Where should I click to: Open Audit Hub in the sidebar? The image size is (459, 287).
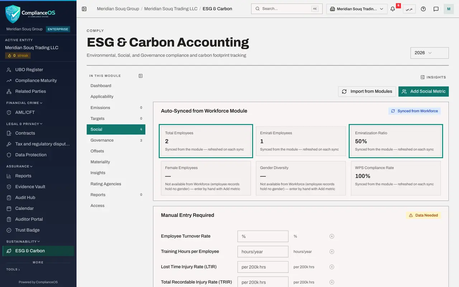coord(38,197)
